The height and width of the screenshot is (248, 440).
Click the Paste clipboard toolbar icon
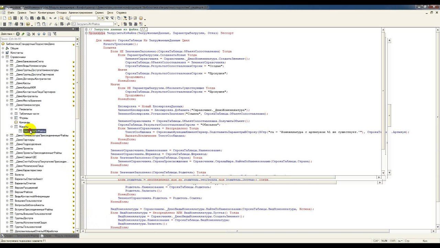click(32, 18)
